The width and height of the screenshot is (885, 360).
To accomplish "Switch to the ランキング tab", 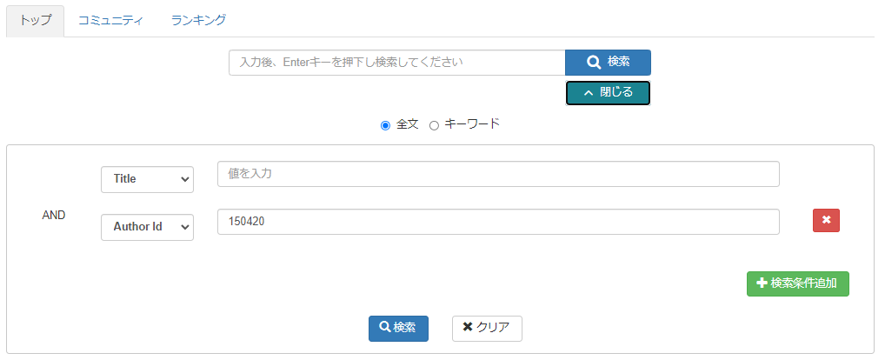I will point(199,19).
